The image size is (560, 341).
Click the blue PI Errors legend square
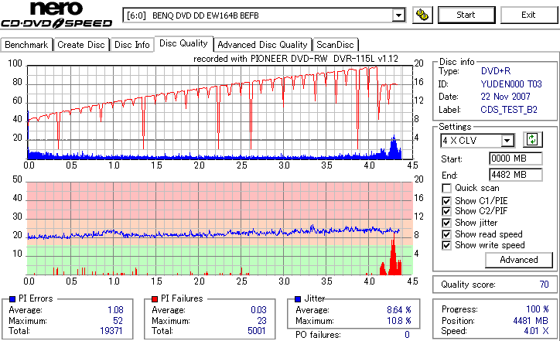pyautogui.click(x=12, y=299)
